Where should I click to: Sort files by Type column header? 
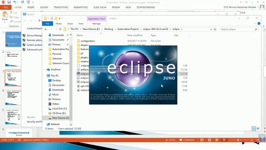pos(153,35)
